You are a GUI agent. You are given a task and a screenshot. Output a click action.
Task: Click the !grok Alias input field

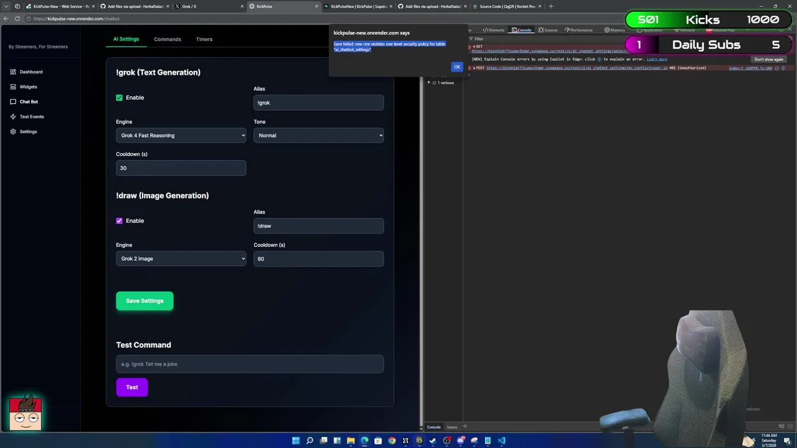(x=319, y=103)
